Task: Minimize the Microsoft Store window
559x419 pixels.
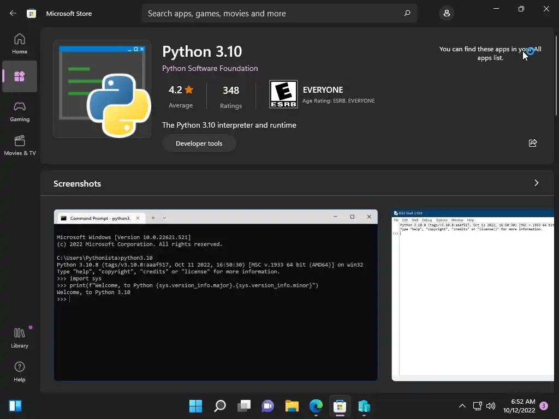Action: 496,9
